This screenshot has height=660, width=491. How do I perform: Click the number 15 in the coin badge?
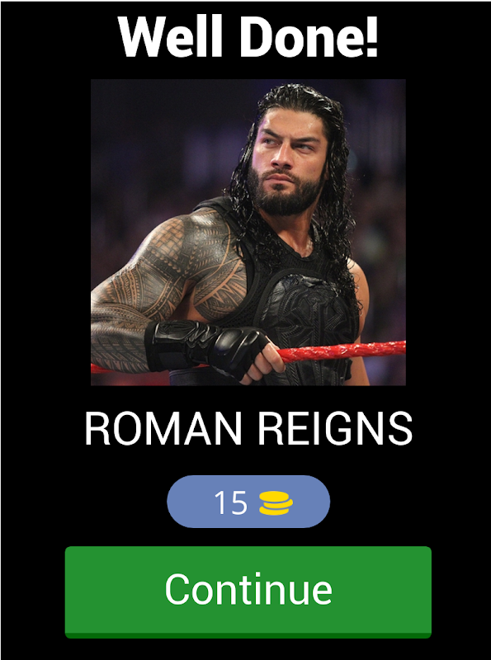coord(230,502)
